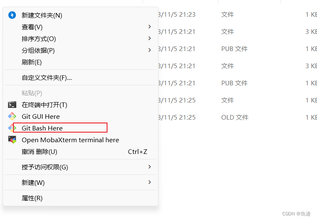The height and width of the screenshot is (220, 317).
Task: Open 属性(R) properties entry
Action: click(80, 198)
